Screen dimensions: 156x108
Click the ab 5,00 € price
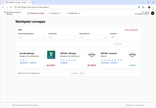pos(91,65)
